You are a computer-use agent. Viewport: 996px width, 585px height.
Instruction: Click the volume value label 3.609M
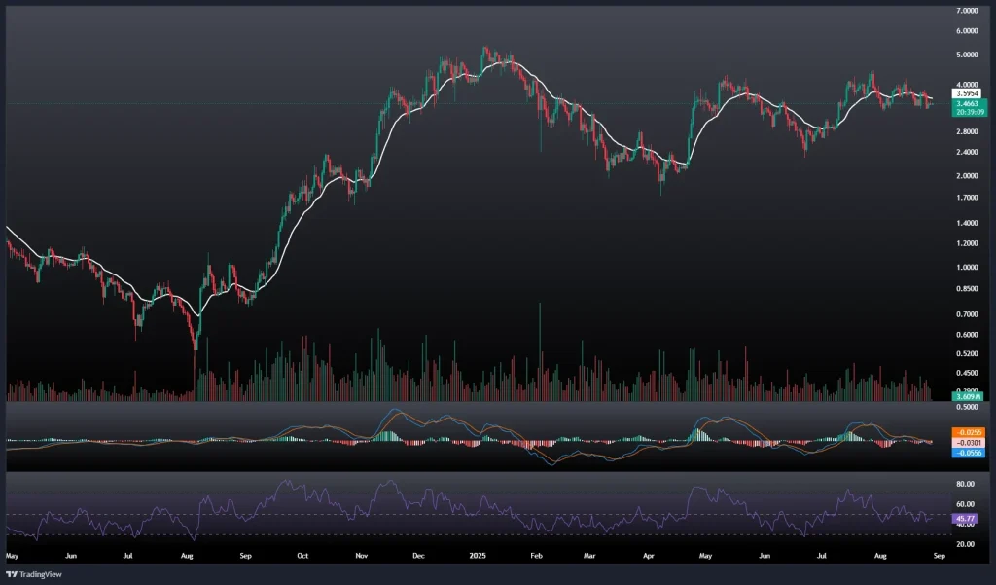click(968, 396)
